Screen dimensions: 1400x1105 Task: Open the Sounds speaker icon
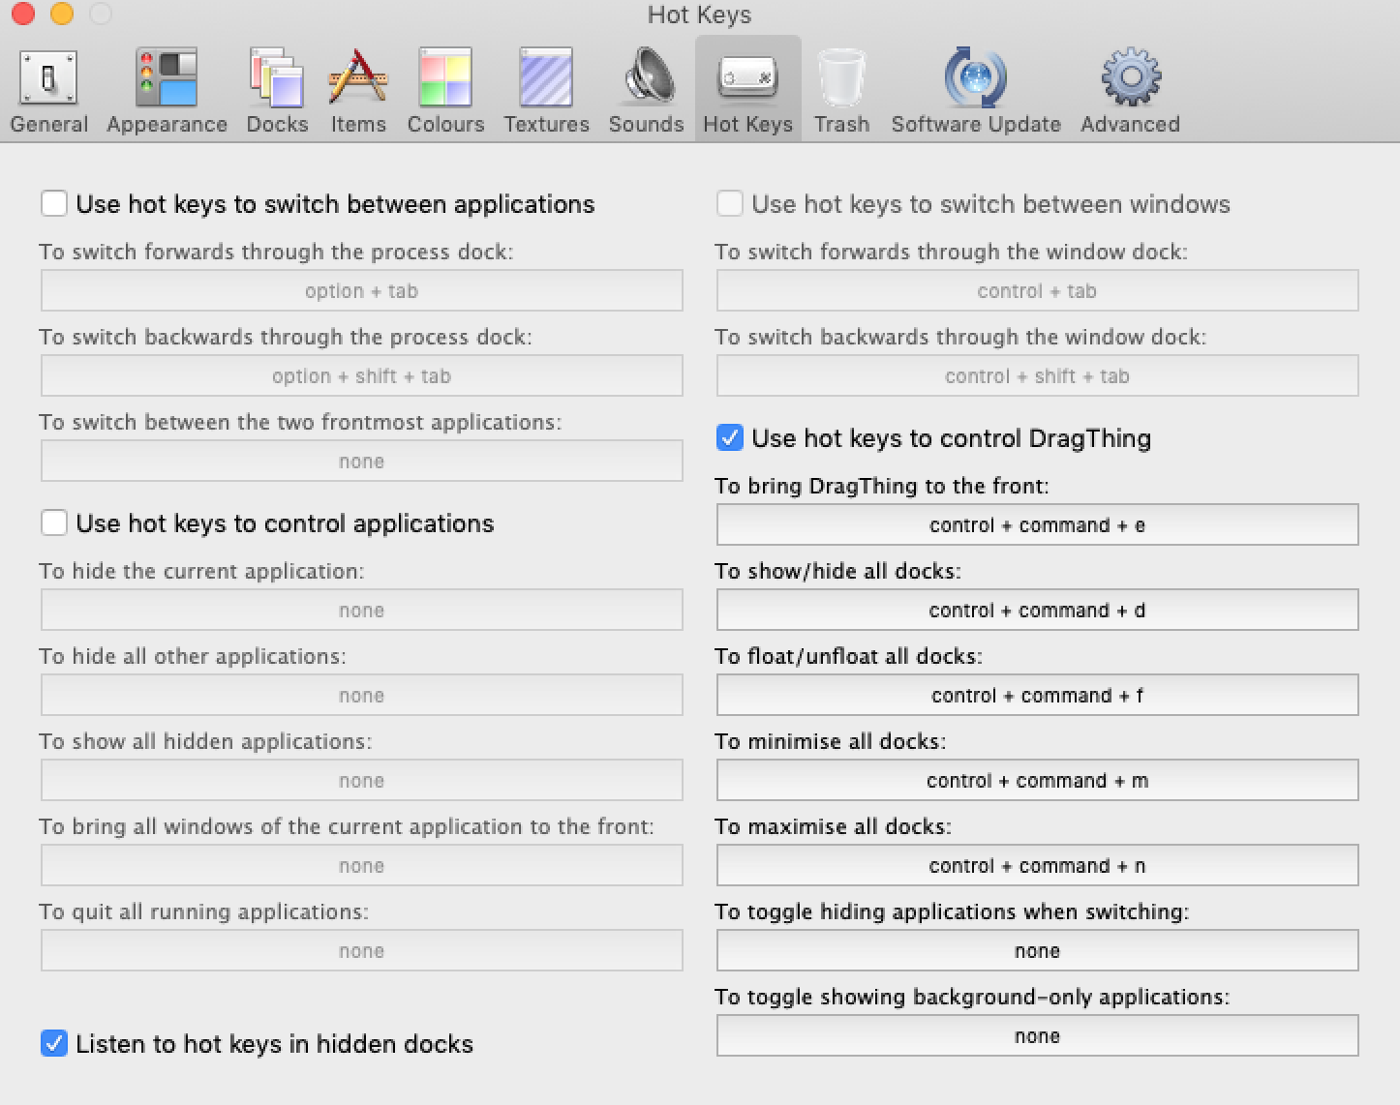[646, 91]
